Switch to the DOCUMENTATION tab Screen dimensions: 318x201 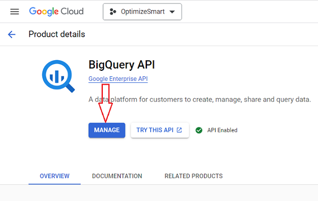[117, 176]
